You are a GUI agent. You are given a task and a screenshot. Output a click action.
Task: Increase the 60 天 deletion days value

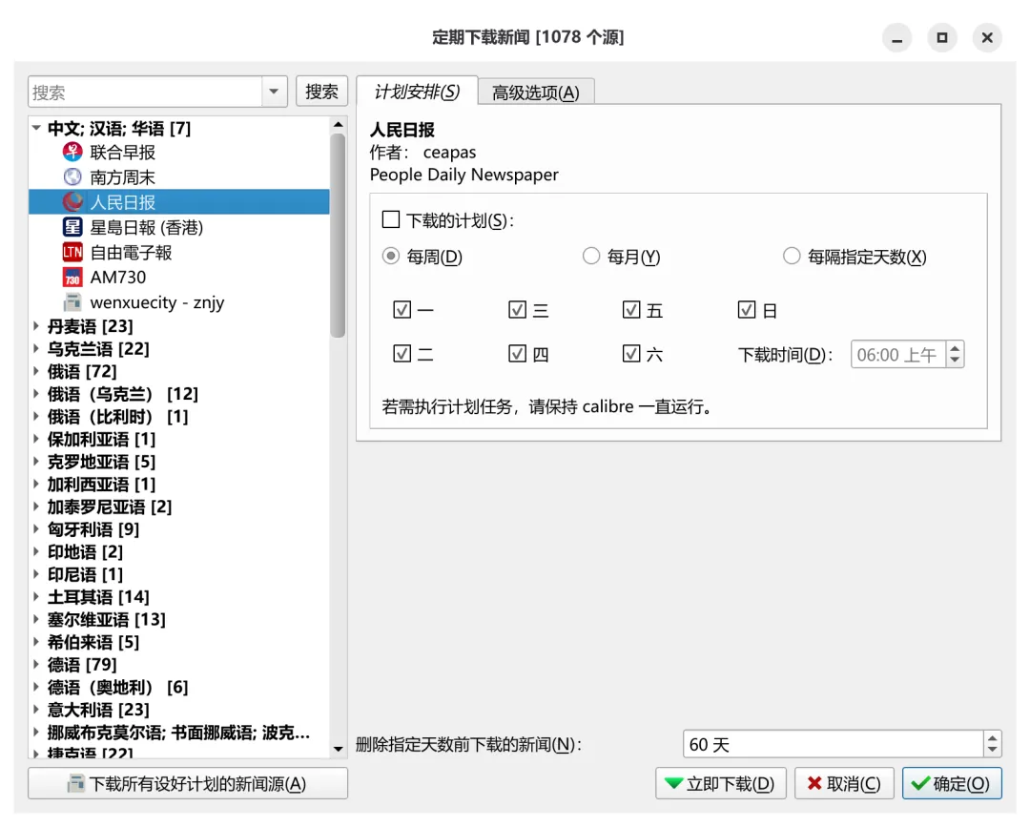click(x=993, y=737)
